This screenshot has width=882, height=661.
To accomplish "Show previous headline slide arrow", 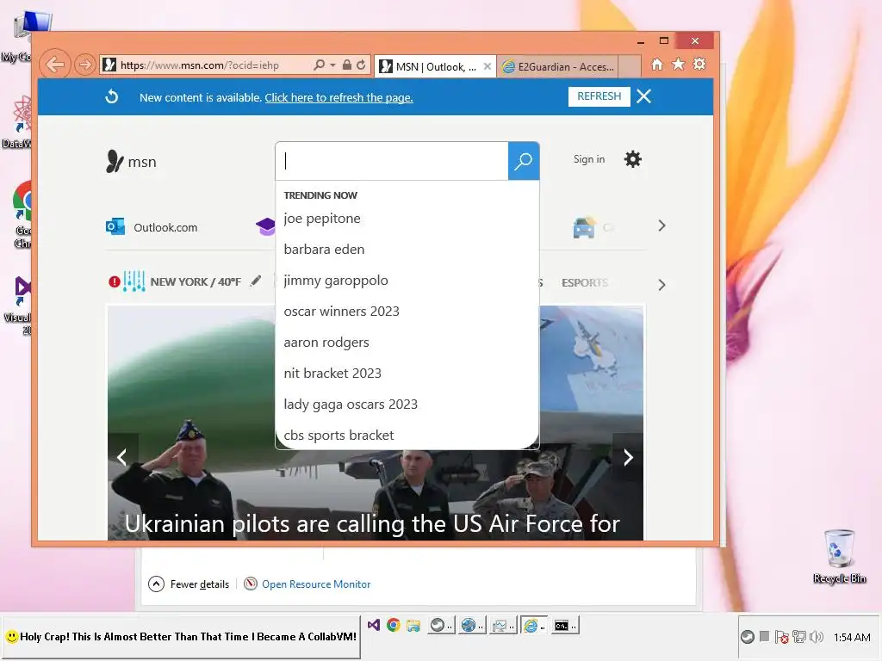I will pos(122,458).
